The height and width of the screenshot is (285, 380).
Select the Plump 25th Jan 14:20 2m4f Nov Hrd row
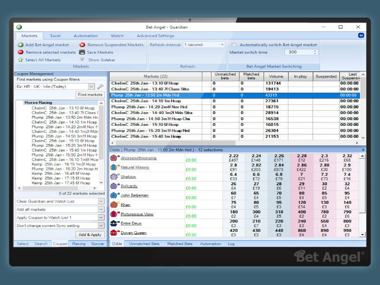tap(235, 107)
